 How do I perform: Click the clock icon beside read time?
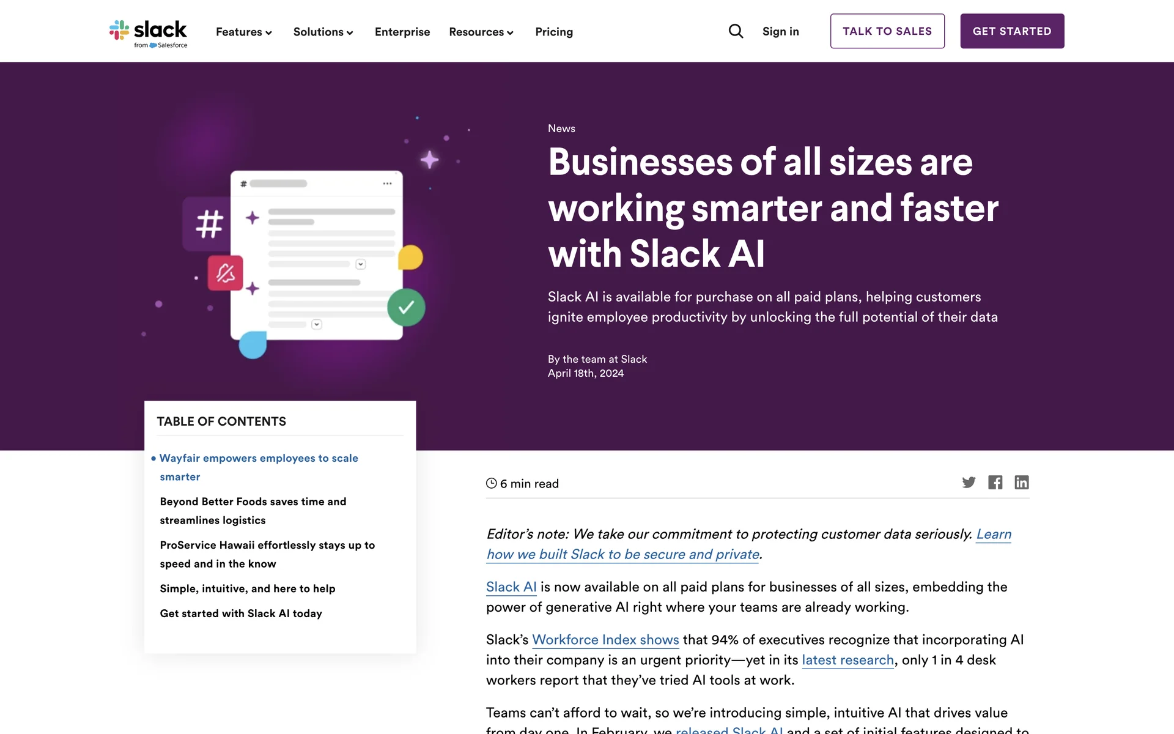click(491, 483)
